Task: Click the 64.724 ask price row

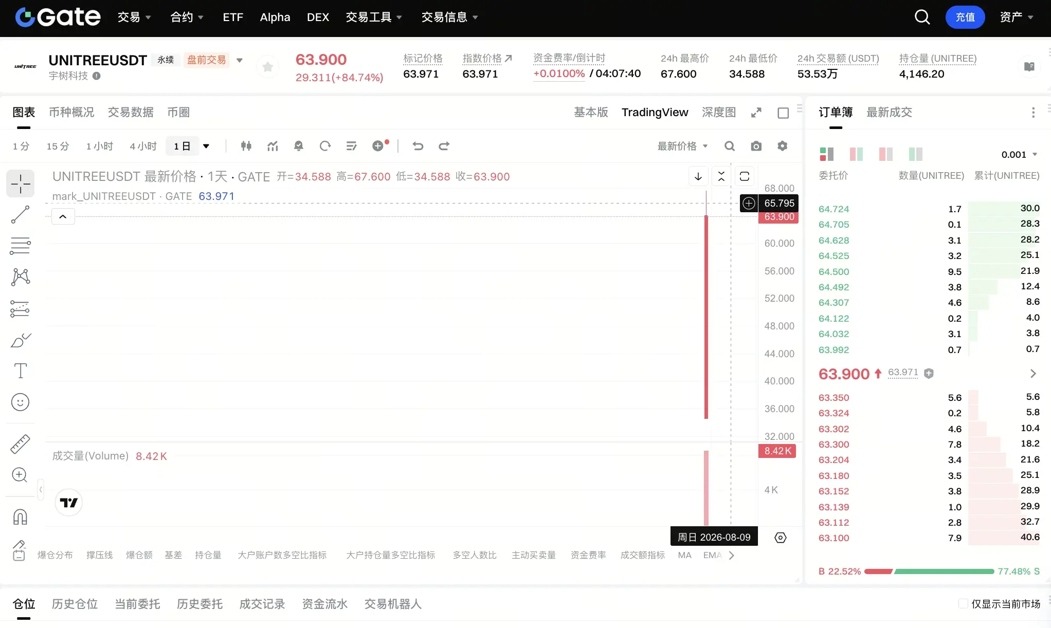Action: [x=929, y=209]
